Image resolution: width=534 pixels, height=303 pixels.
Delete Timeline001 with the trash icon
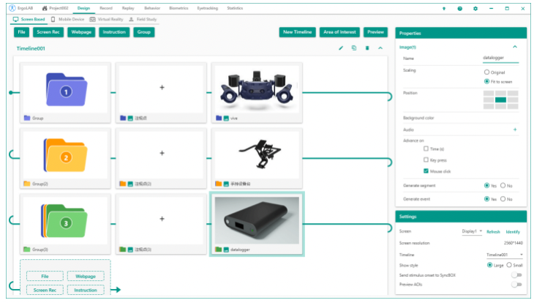tap(367, 48)
